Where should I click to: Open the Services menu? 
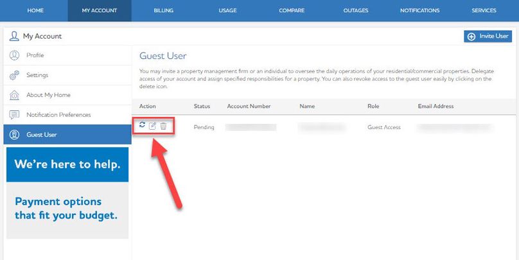(x=484, y=11)
